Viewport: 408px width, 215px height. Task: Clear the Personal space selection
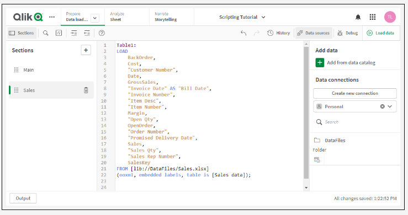tap(382, 106)
